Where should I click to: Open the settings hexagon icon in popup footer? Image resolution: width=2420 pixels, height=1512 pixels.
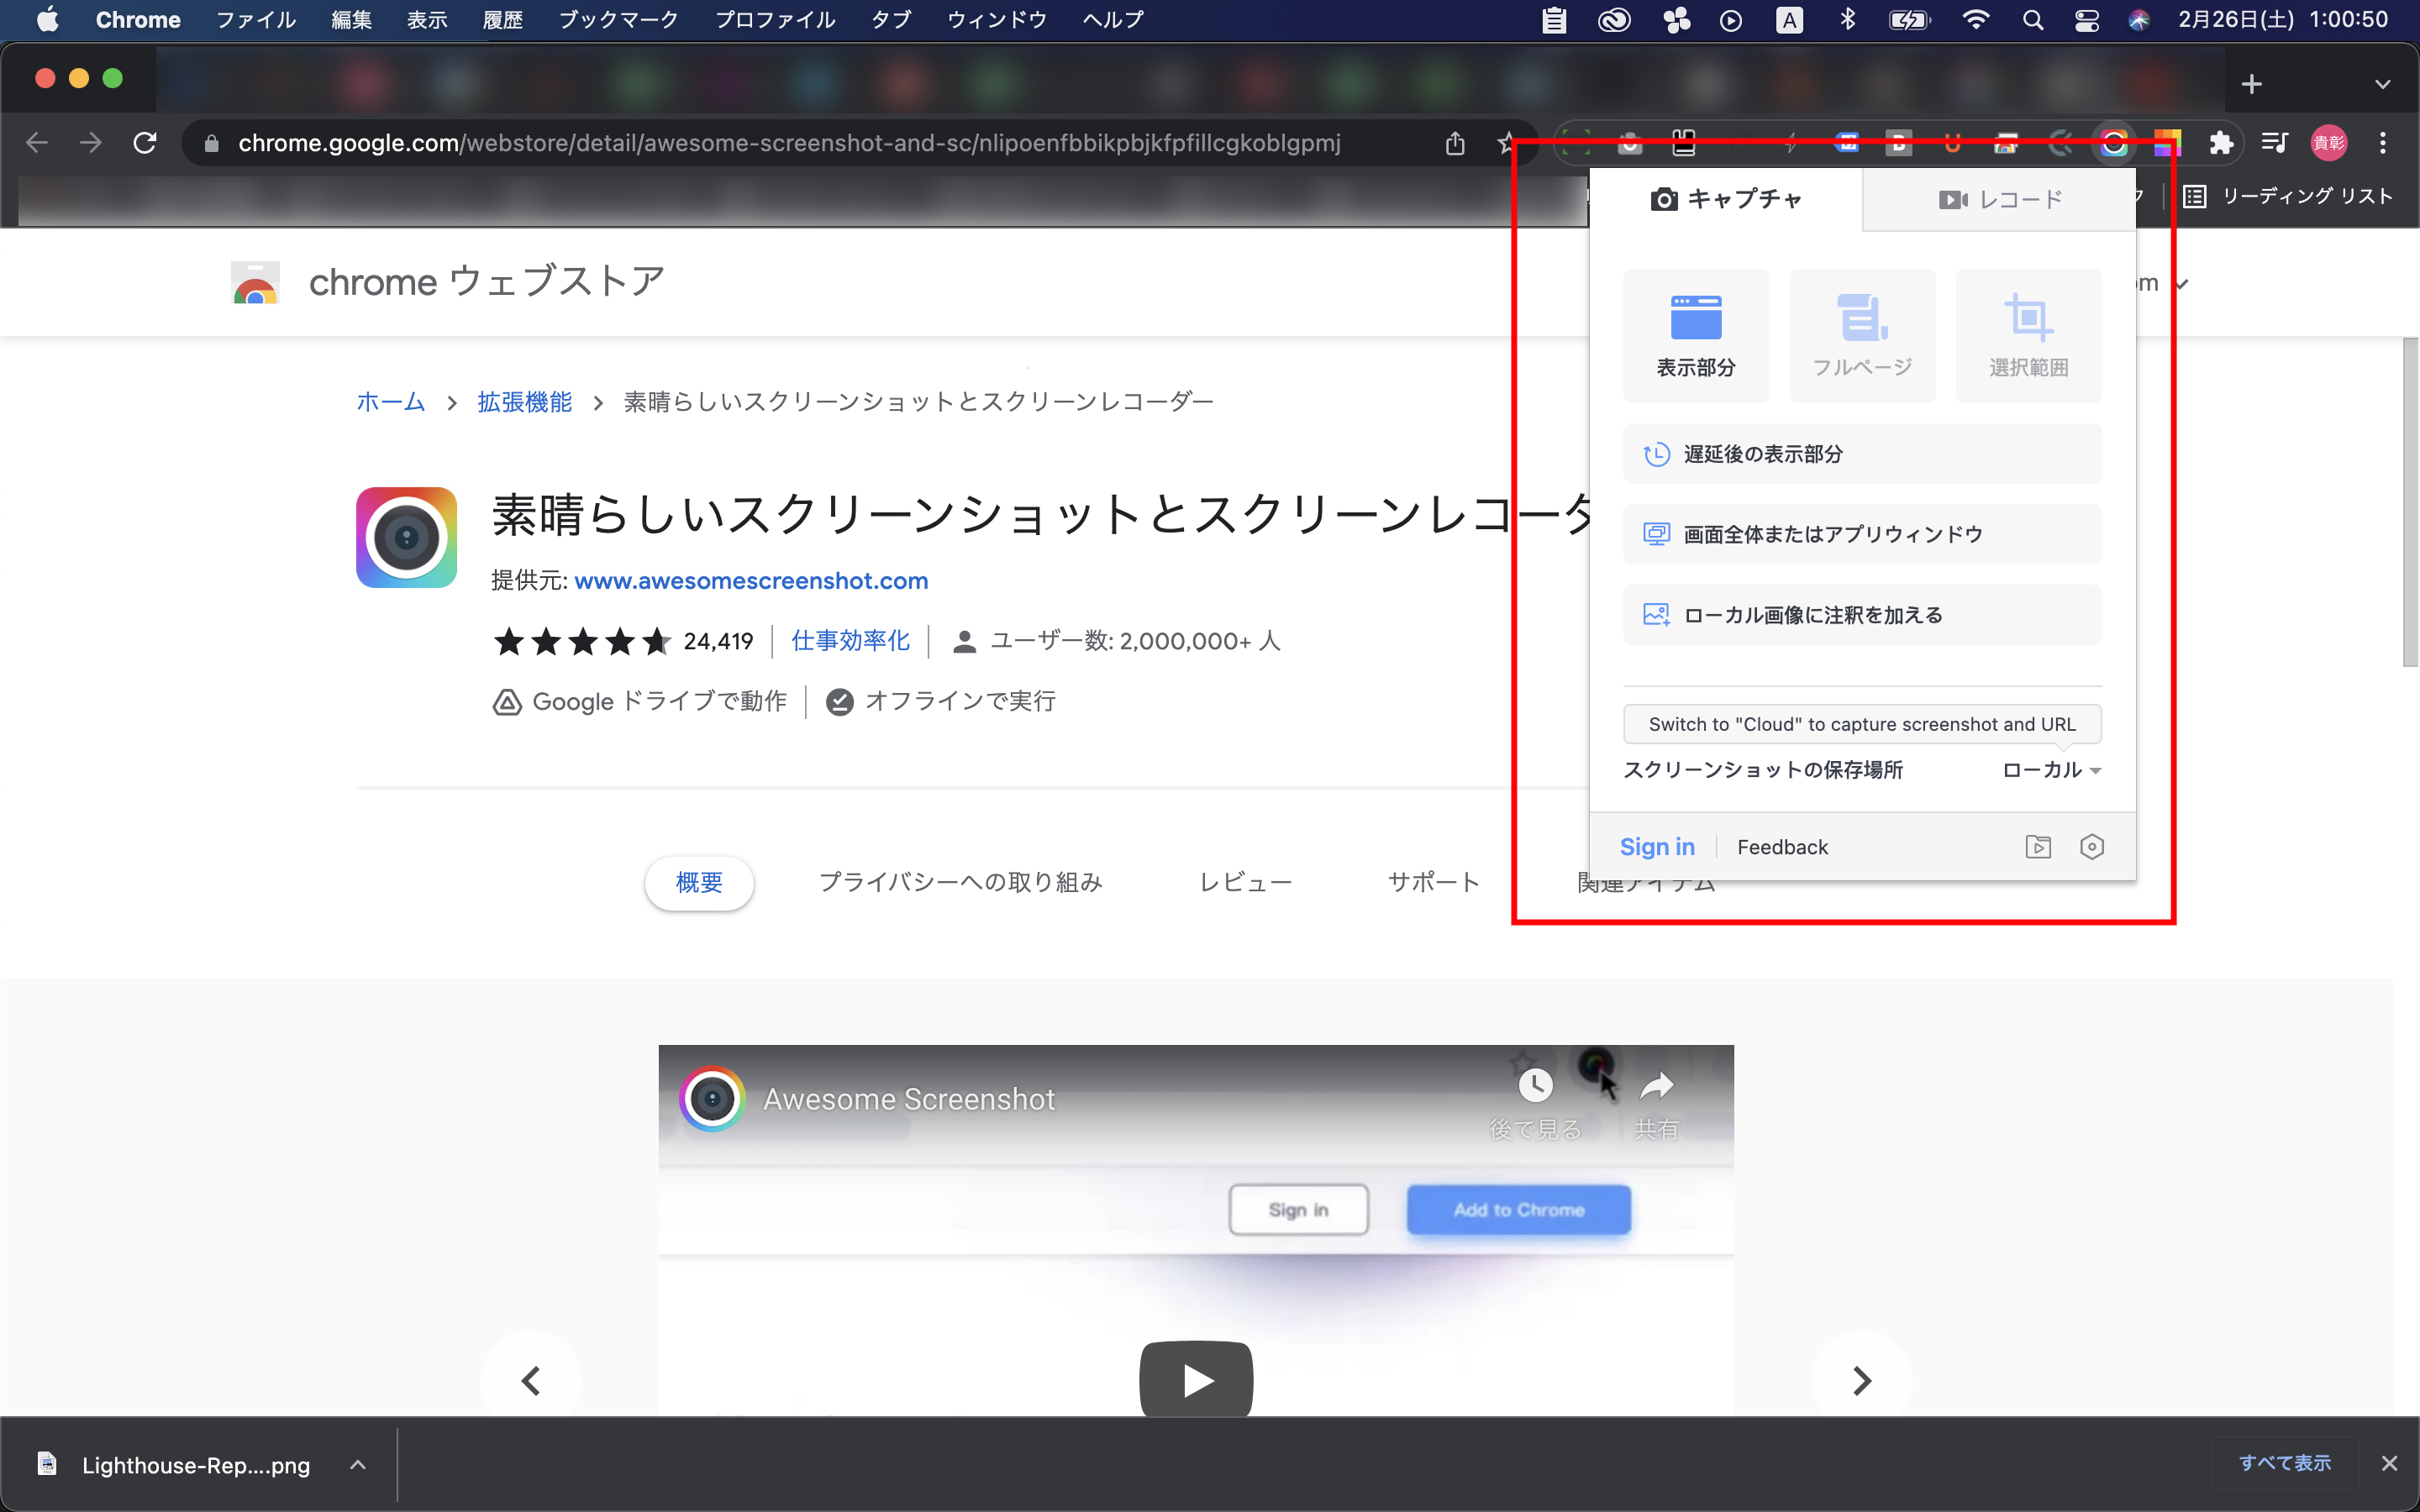click(2091, 847)
